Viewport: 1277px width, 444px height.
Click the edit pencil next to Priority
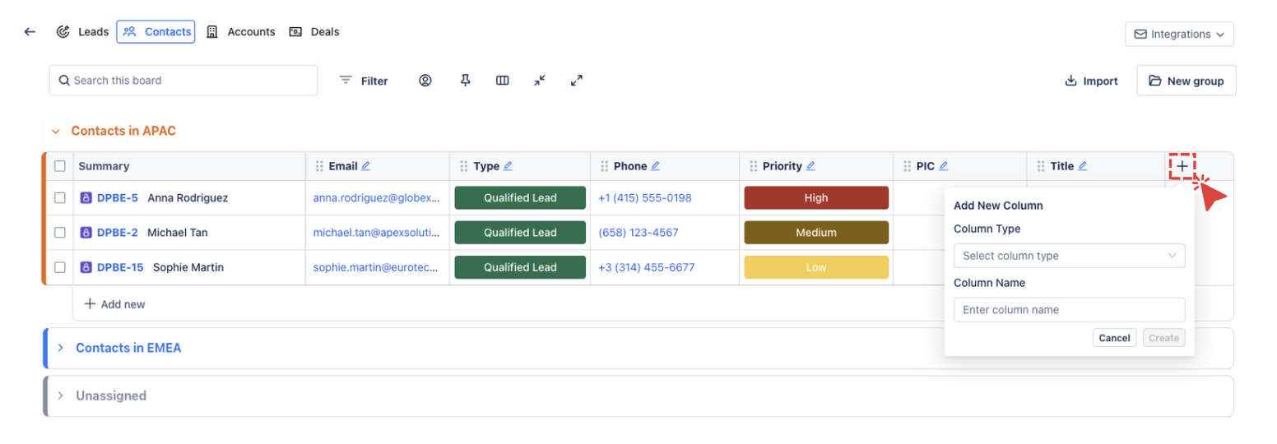(x=810, y=166)
